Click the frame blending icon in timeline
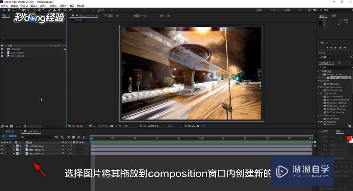This screenshot has width=353, height=191. 73,137
